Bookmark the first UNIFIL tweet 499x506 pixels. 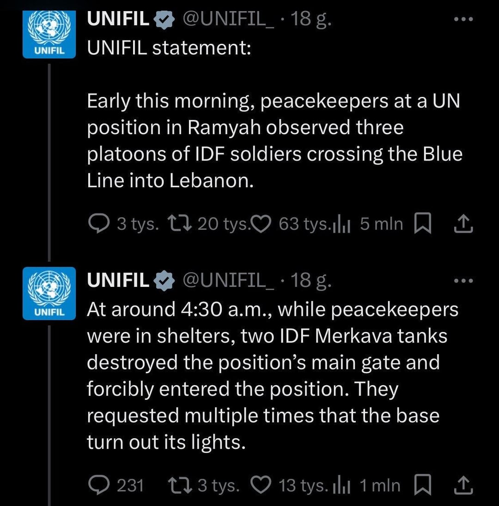[422, 223]
